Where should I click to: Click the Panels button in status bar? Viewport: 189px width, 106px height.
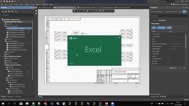(x=186, y=100)
